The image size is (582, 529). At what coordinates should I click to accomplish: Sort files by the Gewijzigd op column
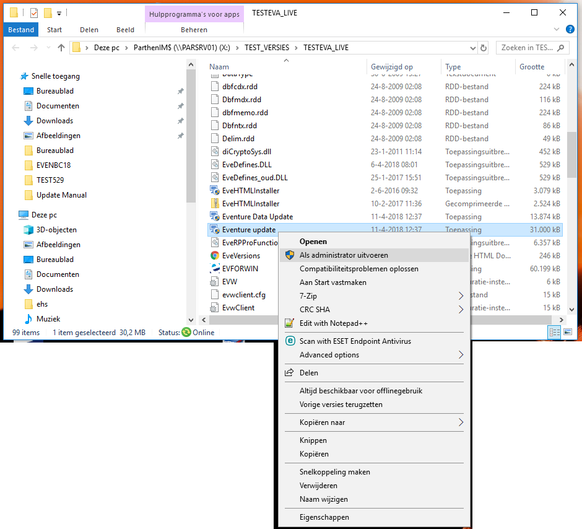click(392, 67)
